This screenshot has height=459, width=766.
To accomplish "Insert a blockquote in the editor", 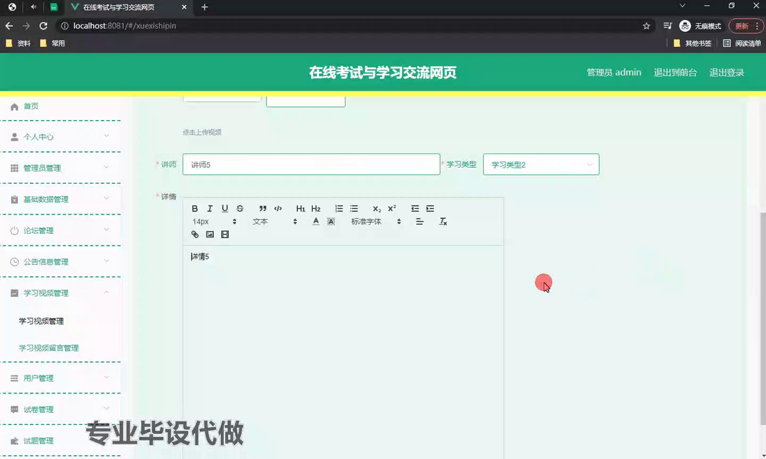I will (263, 209).
